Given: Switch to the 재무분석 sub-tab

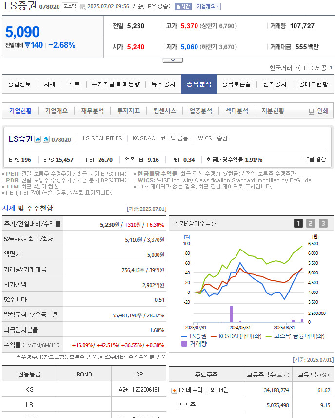Looking at the screenshot, I should [x=92, y=111].
